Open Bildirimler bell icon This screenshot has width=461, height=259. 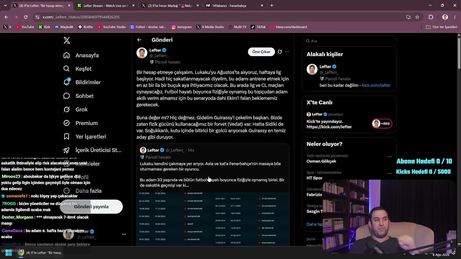click(x=67, y=82)
